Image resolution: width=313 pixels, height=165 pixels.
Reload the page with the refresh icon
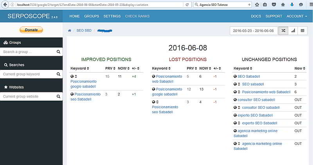click(x=187, y=5)
